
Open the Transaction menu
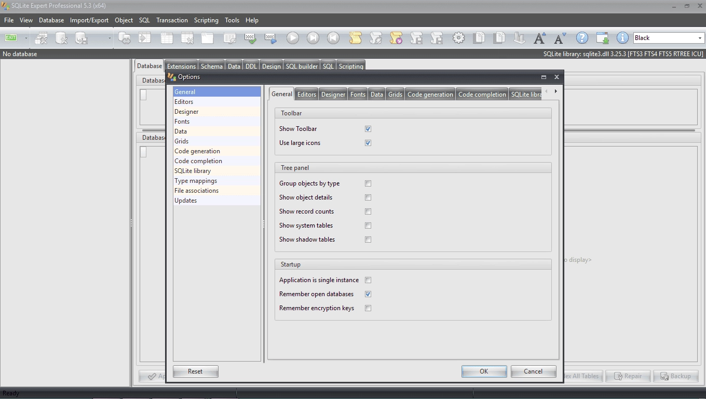click(172, 20)
